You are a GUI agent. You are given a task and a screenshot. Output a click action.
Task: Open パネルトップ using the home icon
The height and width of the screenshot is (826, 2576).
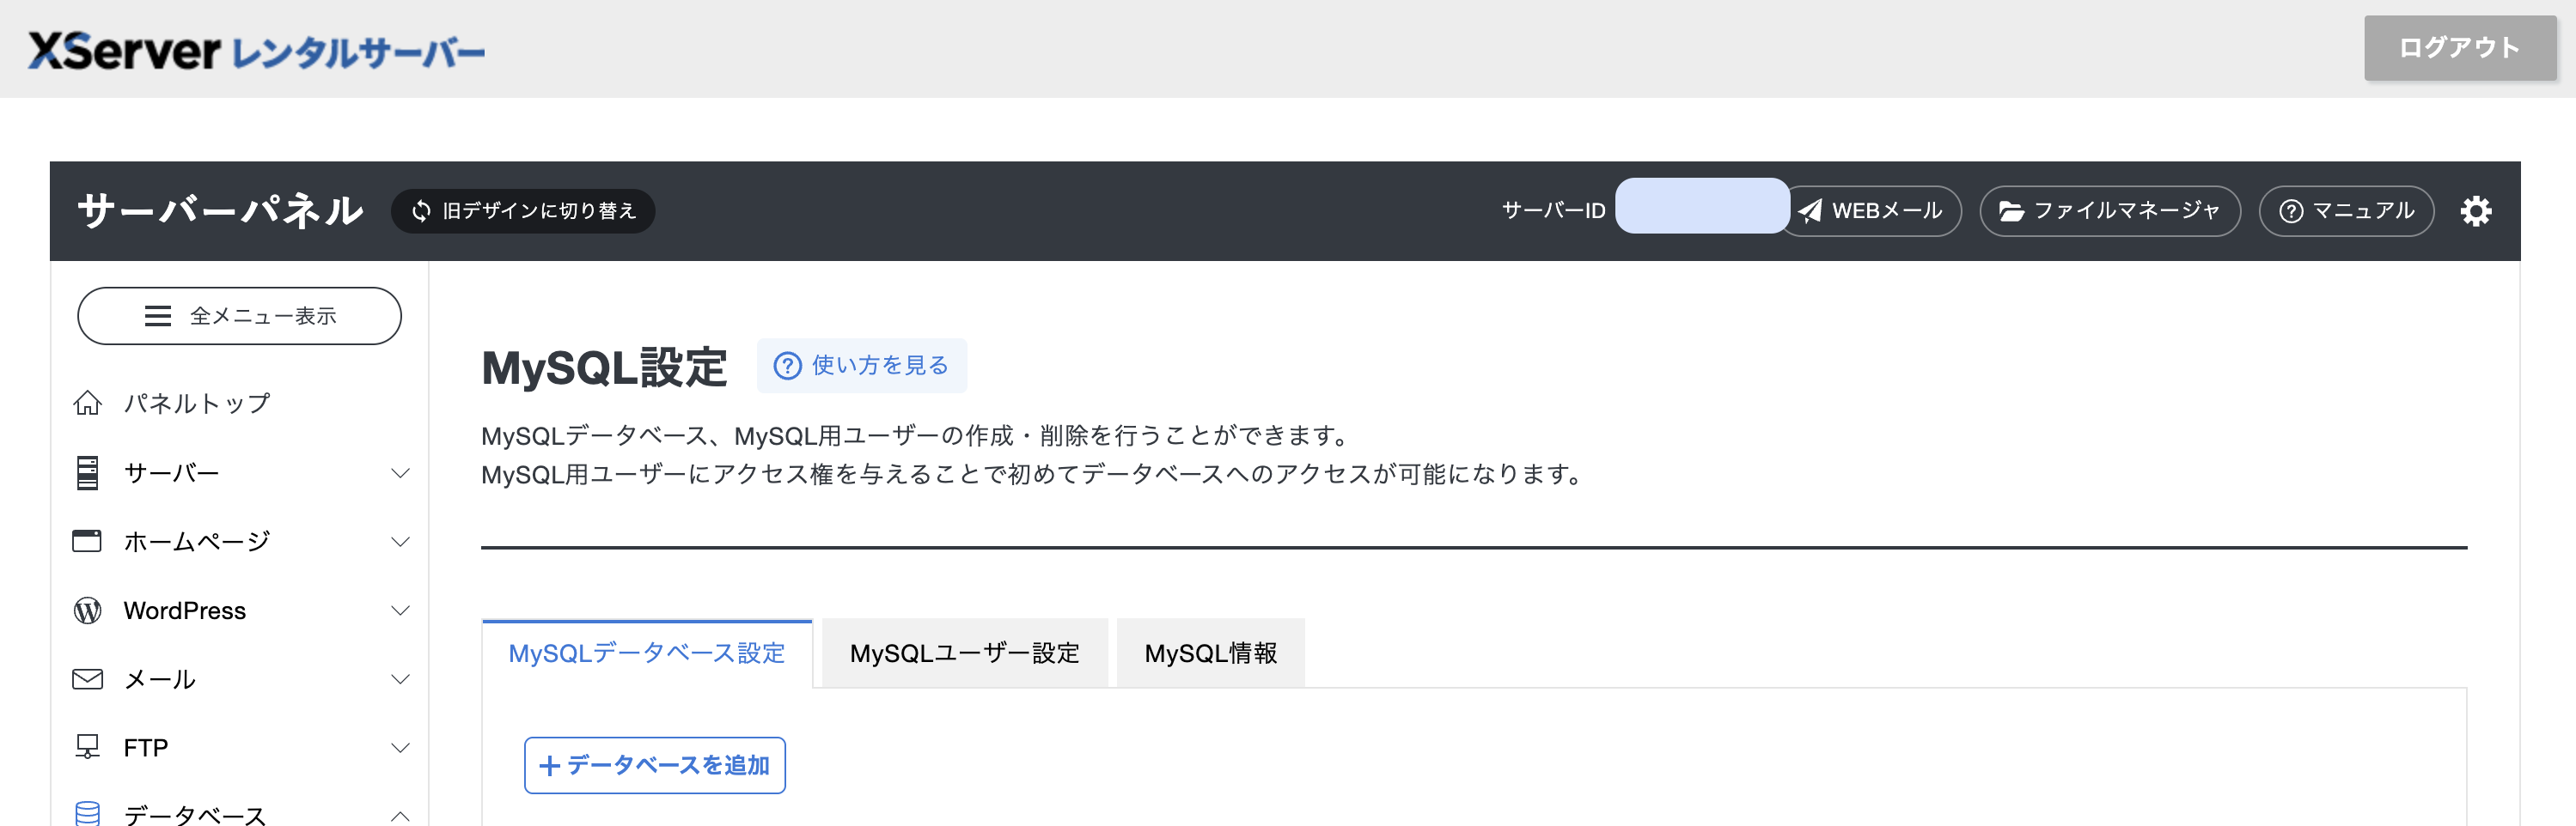pyautogui.click(x=88, y=403)
